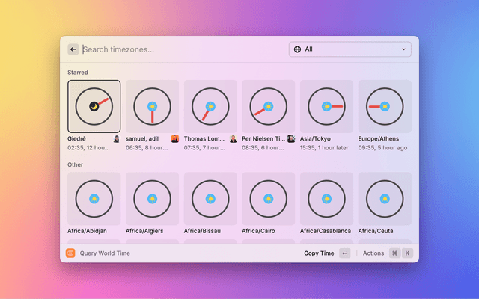
Task: Click the orange Query World Time icon
Action: (x=70, y=253)
